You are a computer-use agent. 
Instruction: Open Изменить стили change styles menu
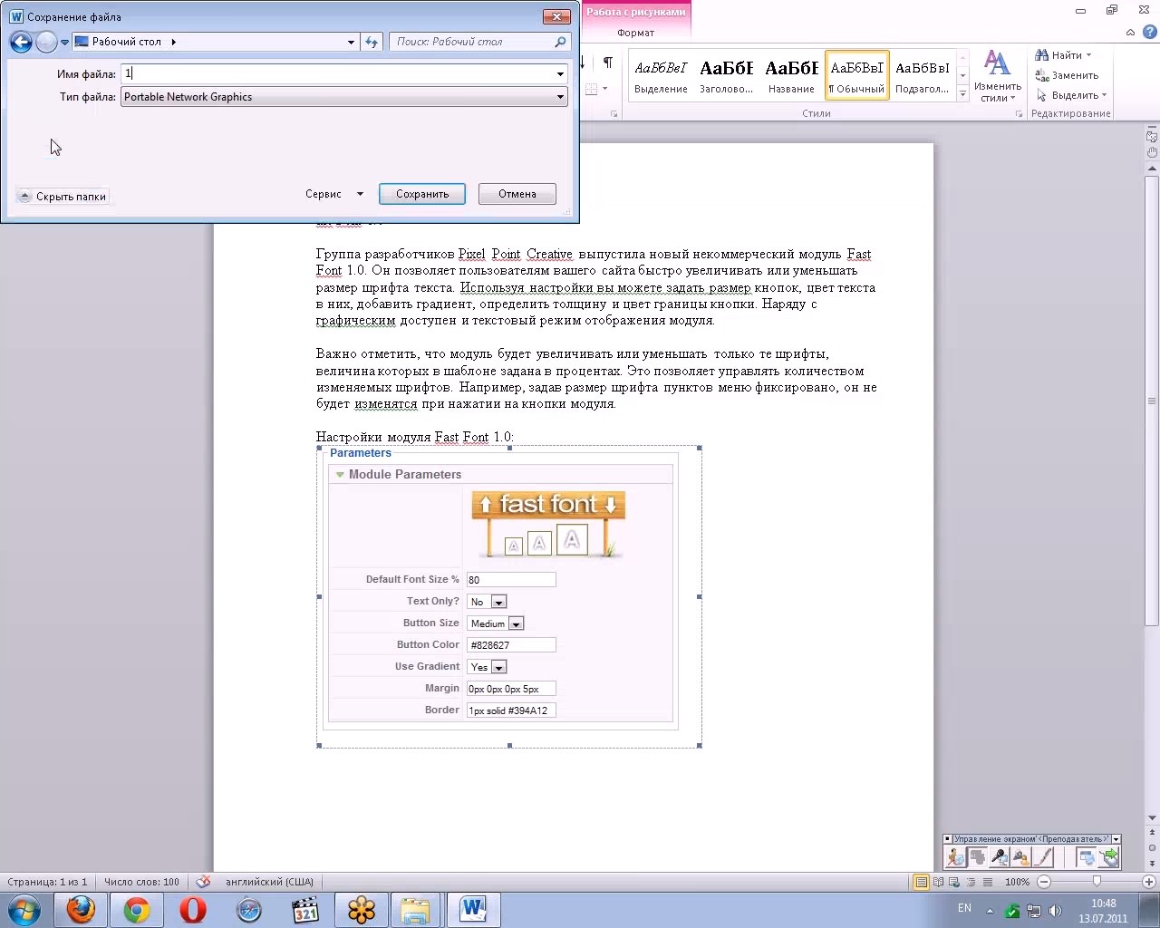click(x=997, y=76)
